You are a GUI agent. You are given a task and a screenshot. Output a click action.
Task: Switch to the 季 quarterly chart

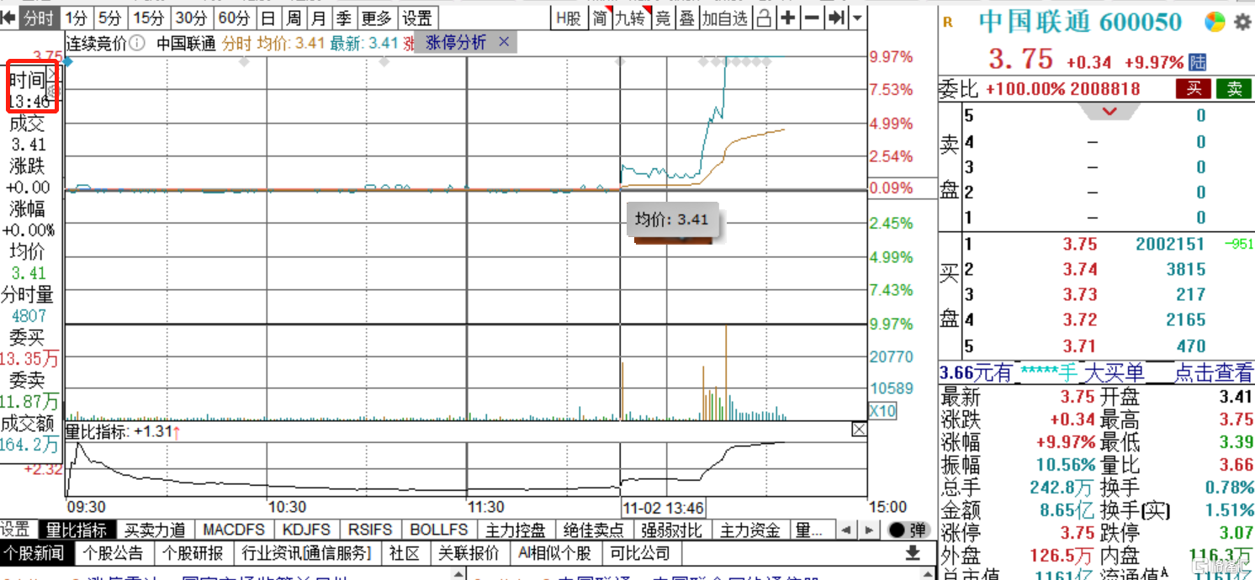pos(343,18)
